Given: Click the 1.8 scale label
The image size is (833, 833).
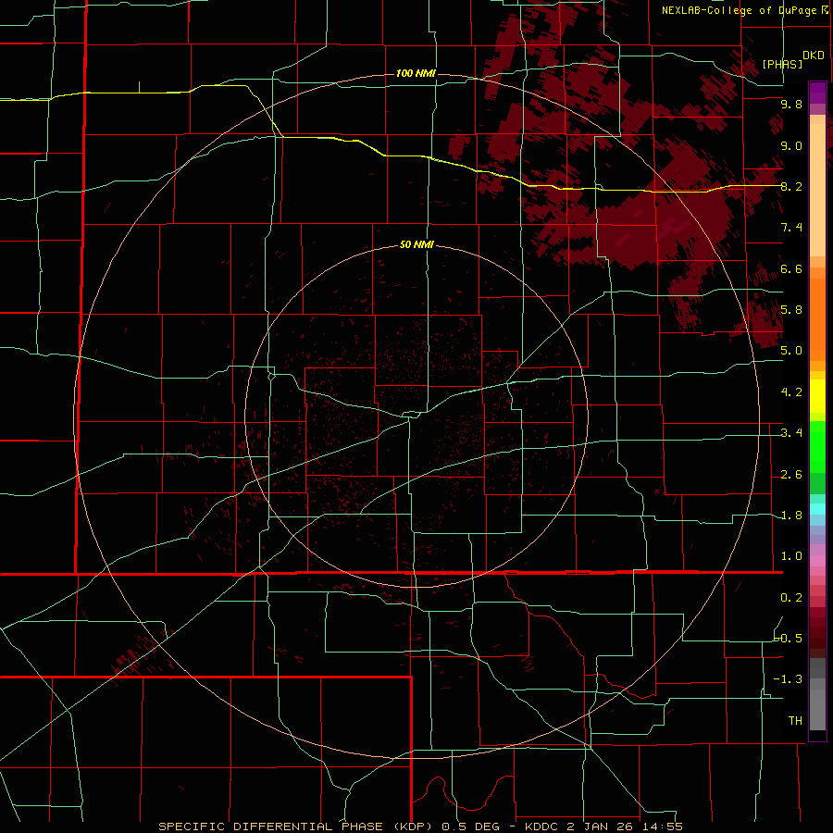Looking at the screenshot, I should pyautogui.click(x=791, y=516).
